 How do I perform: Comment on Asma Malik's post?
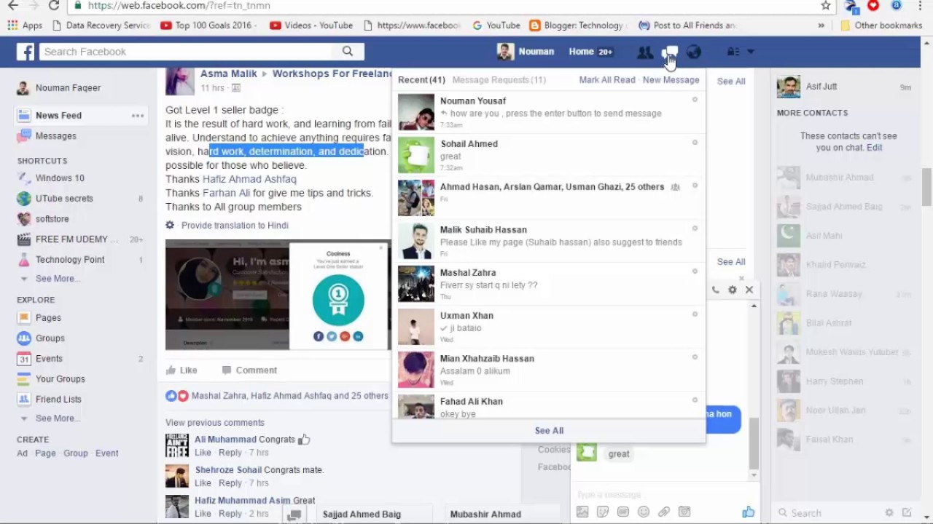(x=249, y=370)
